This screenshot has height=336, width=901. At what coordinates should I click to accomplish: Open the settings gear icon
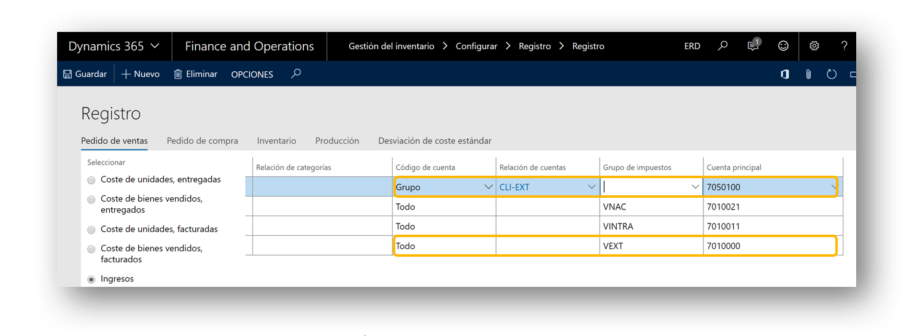coord(814,46)
